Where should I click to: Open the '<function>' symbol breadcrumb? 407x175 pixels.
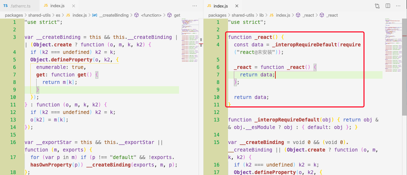(x=148, y=15)
